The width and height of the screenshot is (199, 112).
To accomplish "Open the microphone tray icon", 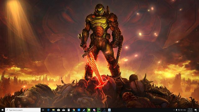I will 176,110.
